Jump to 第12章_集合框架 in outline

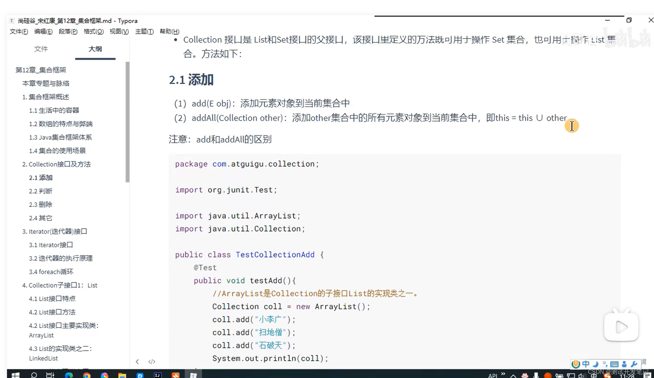41,70
